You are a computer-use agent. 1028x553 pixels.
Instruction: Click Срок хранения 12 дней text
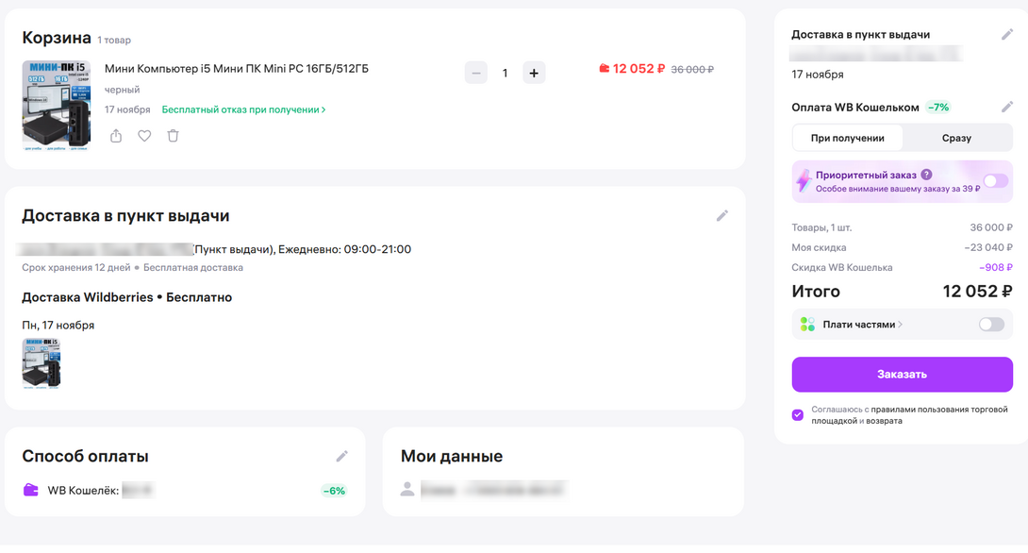point(76,268)
